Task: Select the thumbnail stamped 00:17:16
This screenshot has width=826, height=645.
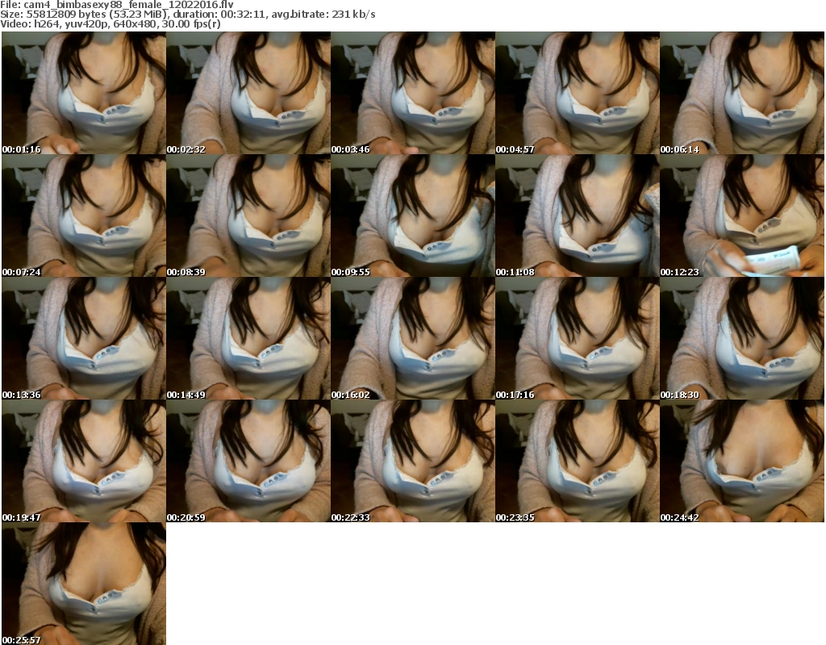Action: click(x=578, y=338)
